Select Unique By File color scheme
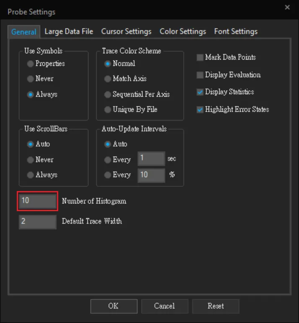 pyautogui.click(x=108, y=110)
